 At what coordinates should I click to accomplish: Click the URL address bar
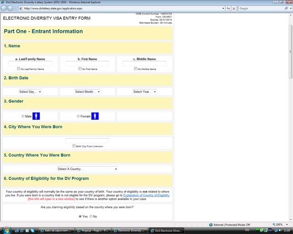pyautogui.click(x=121, y=8)
